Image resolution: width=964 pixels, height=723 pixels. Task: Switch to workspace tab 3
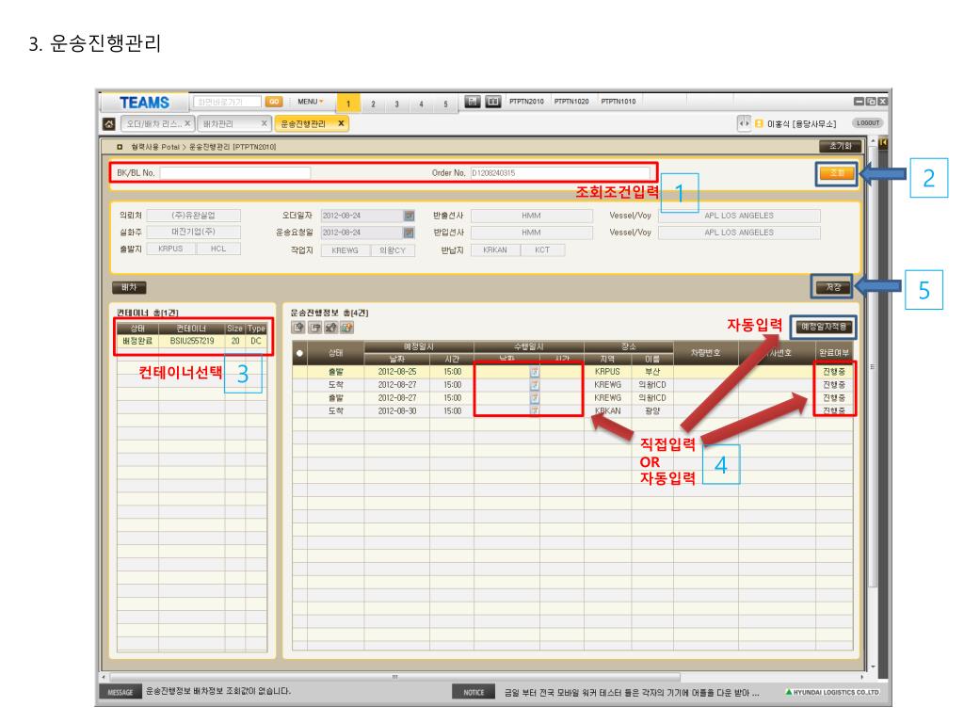coord(397,104)
